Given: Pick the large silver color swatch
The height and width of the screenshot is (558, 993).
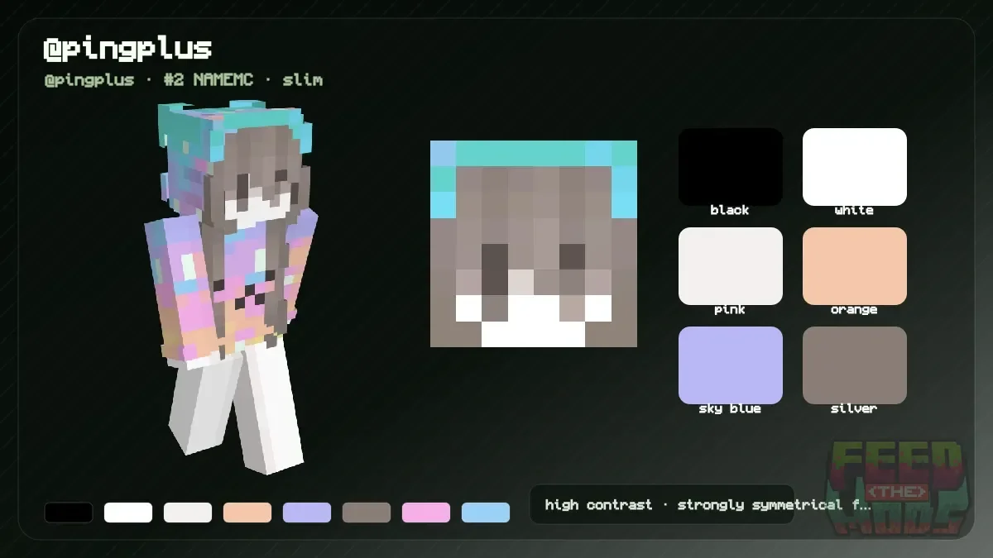Looking at the screenshot, I should tap(855, 365).
